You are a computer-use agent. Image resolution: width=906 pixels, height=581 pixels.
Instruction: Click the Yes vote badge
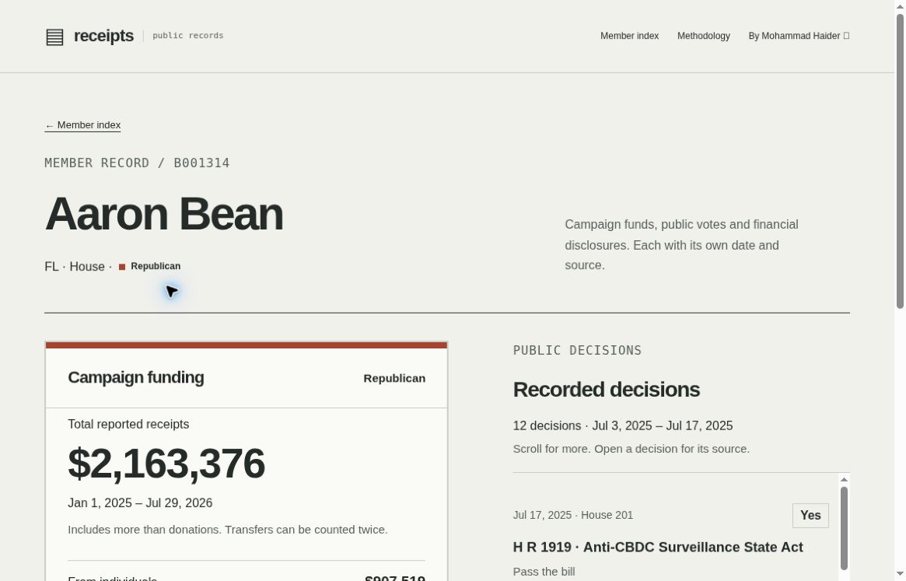(810, 516)
